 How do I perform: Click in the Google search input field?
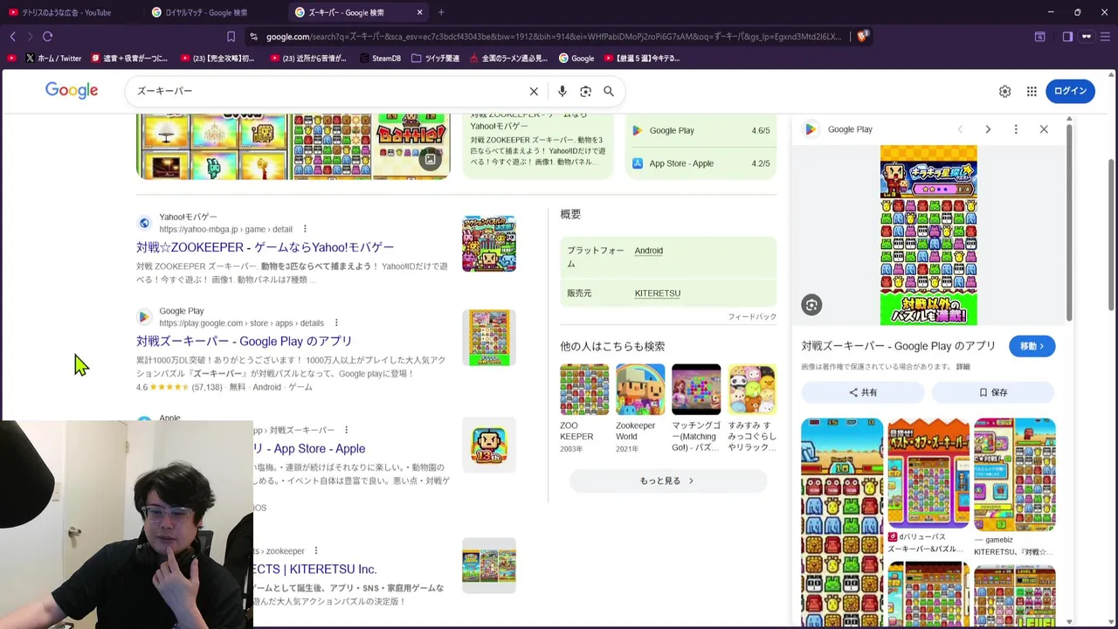coord(328,92)
